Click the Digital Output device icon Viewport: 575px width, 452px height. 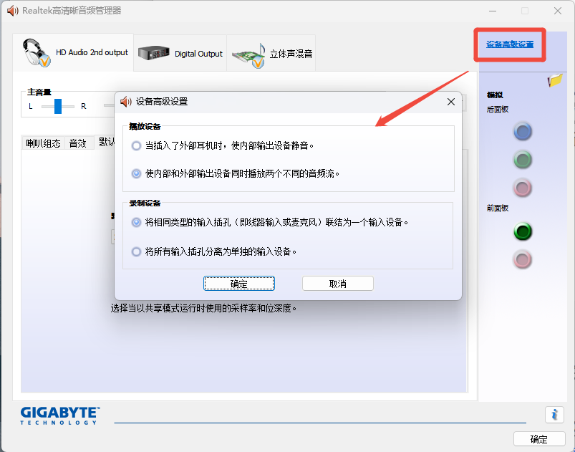[154, 53]
